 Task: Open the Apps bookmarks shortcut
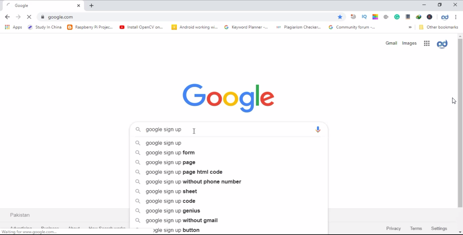point(14,27)
